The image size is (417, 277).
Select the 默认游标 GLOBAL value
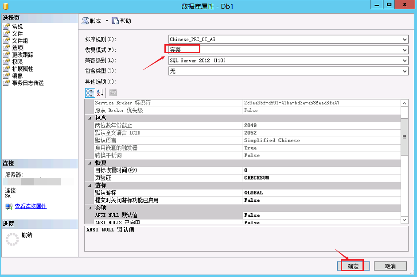(322, 193)
